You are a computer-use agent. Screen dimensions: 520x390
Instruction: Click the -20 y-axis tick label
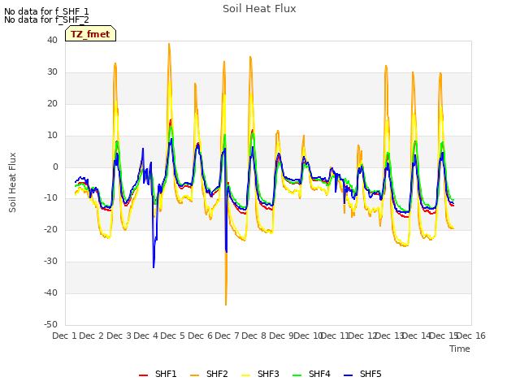pyautogui.click(x=51, y=229)
